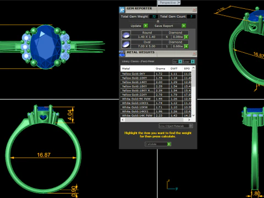Toggle the Use Object Materials checkbox
This screenshot has width=264, height=198.
click(x=190, y=126)
